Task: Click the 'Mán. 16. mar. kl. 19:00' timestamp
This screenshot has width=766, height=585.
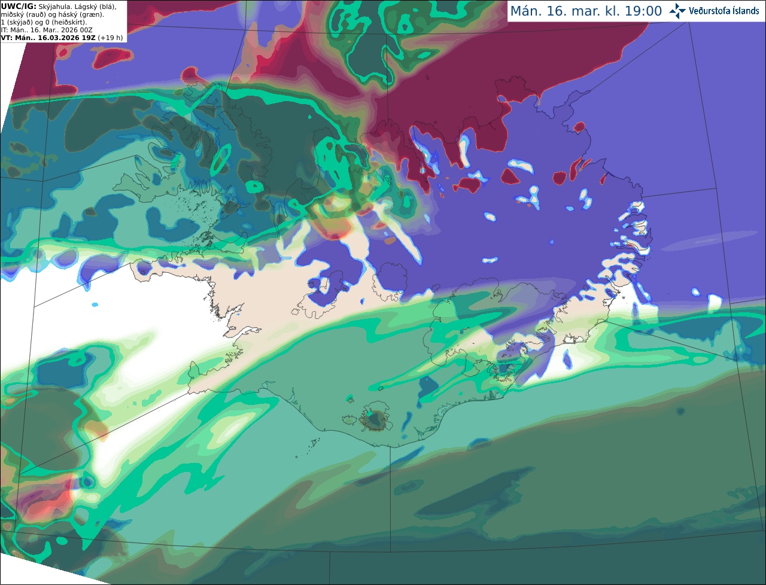Action: pyautogui.click(x=586, y=11)
